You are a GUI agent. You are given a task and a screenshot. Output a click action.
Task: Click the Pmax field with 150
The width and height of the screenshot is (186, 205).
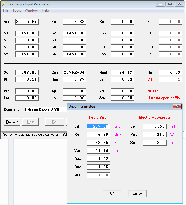pos(155,135)
